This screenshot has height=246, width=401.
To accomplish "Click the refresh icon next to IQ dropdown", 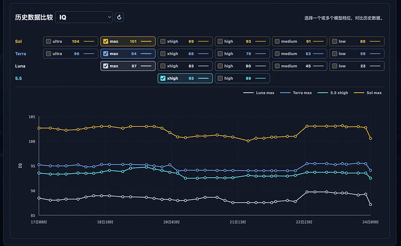I will pos(119,17).
